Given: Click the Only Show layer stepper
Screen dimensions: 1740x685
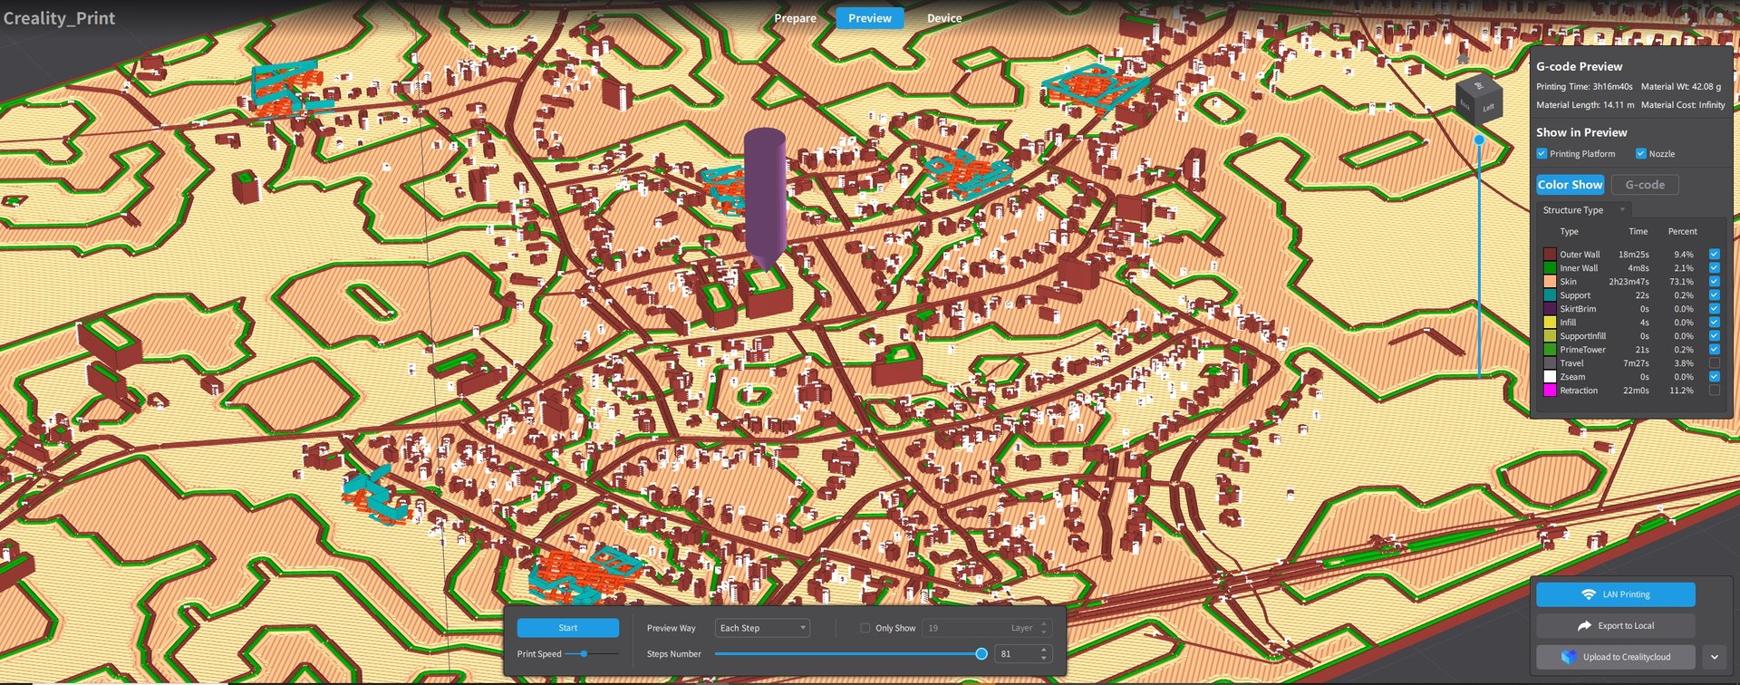Looking at the screenshot, I should click(1044, 628).
